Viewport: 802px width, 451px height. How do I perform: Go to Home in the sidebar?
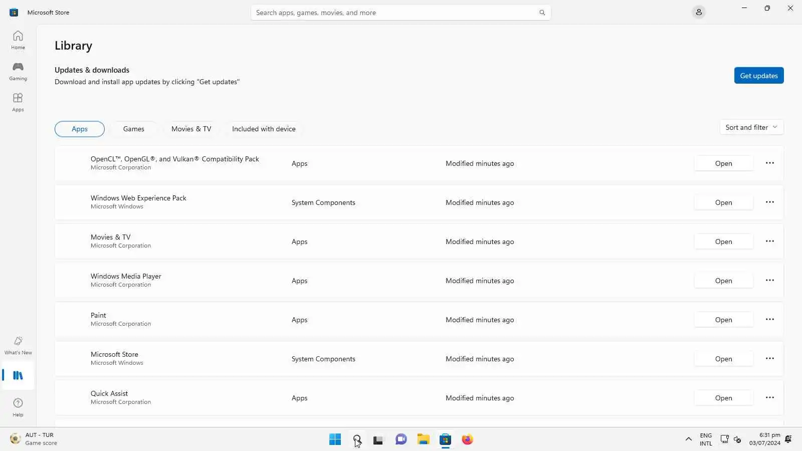[18, 40]
